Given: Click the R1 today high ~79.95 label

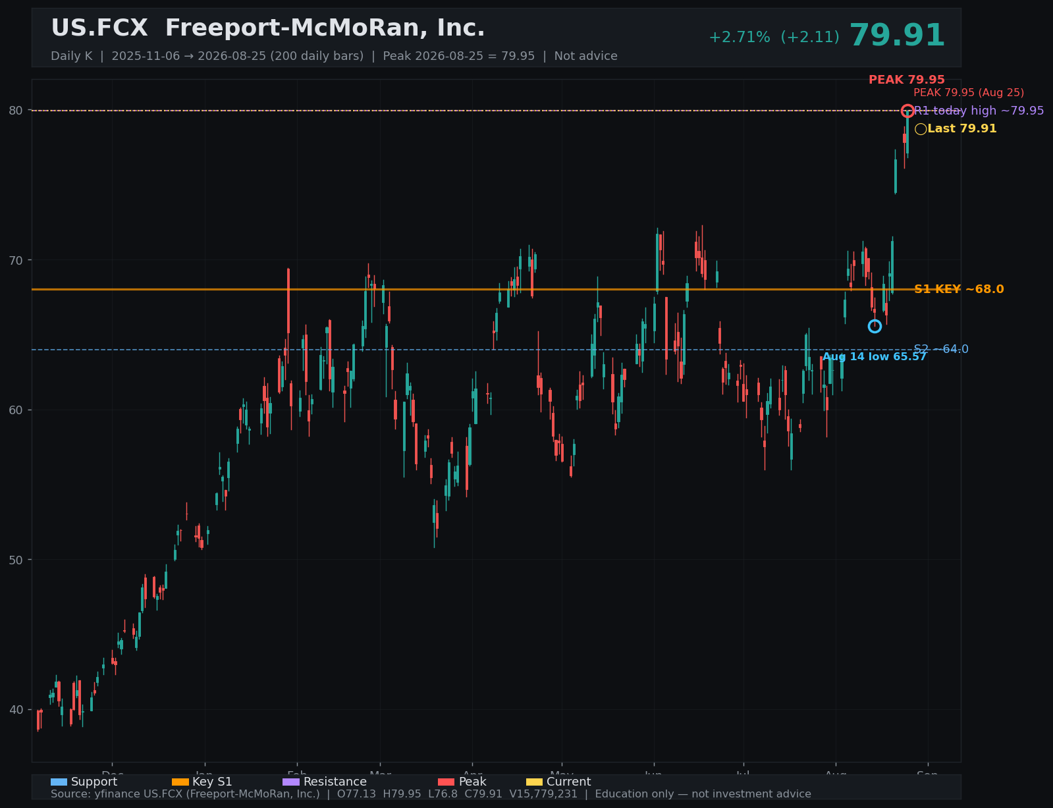Looking at the screenshot, I should (x=979, y=111).
